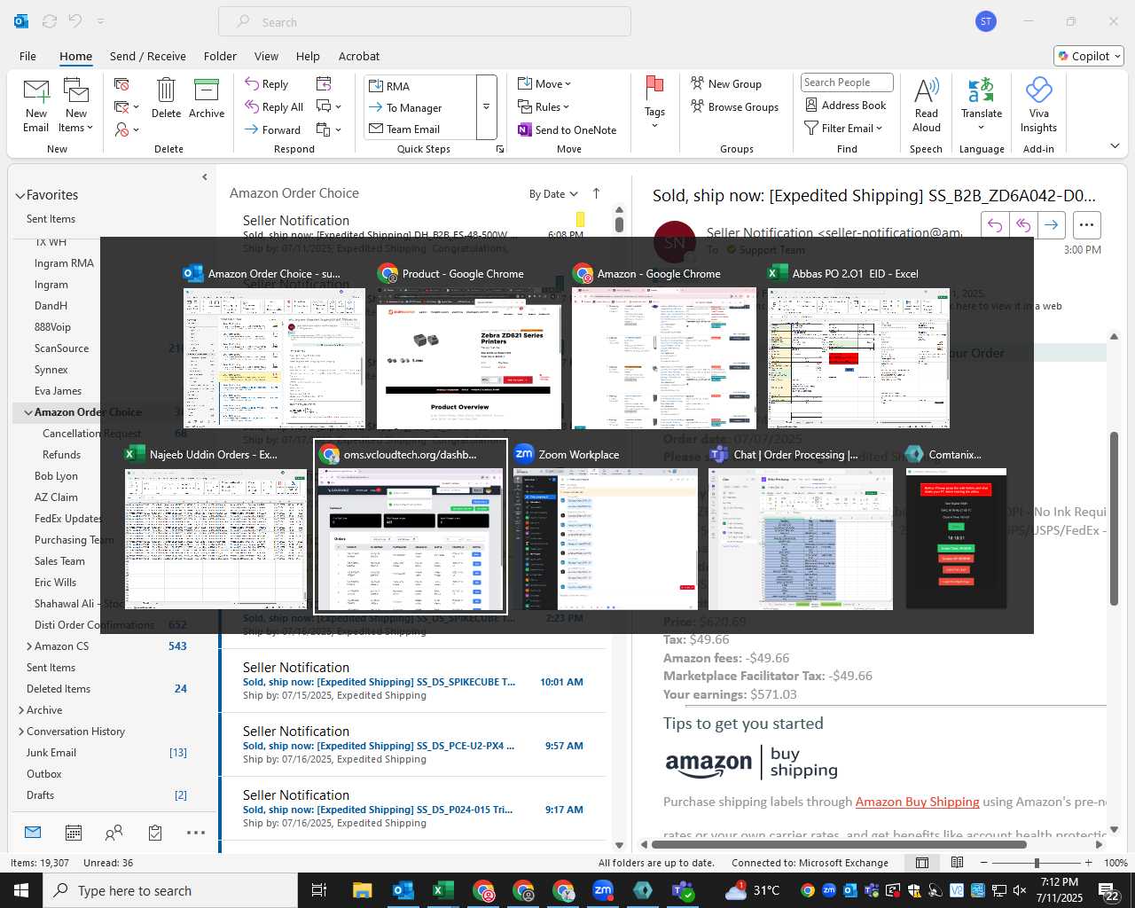
Task: Switch to Reading view in status bar
Action: pos(958,863)
